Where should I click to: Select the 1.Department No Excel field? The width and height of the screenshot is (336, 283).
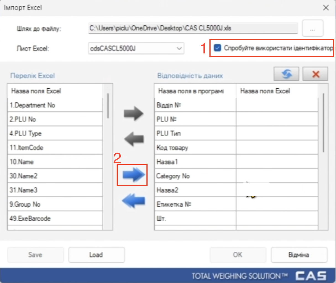[x=55, y=105]
